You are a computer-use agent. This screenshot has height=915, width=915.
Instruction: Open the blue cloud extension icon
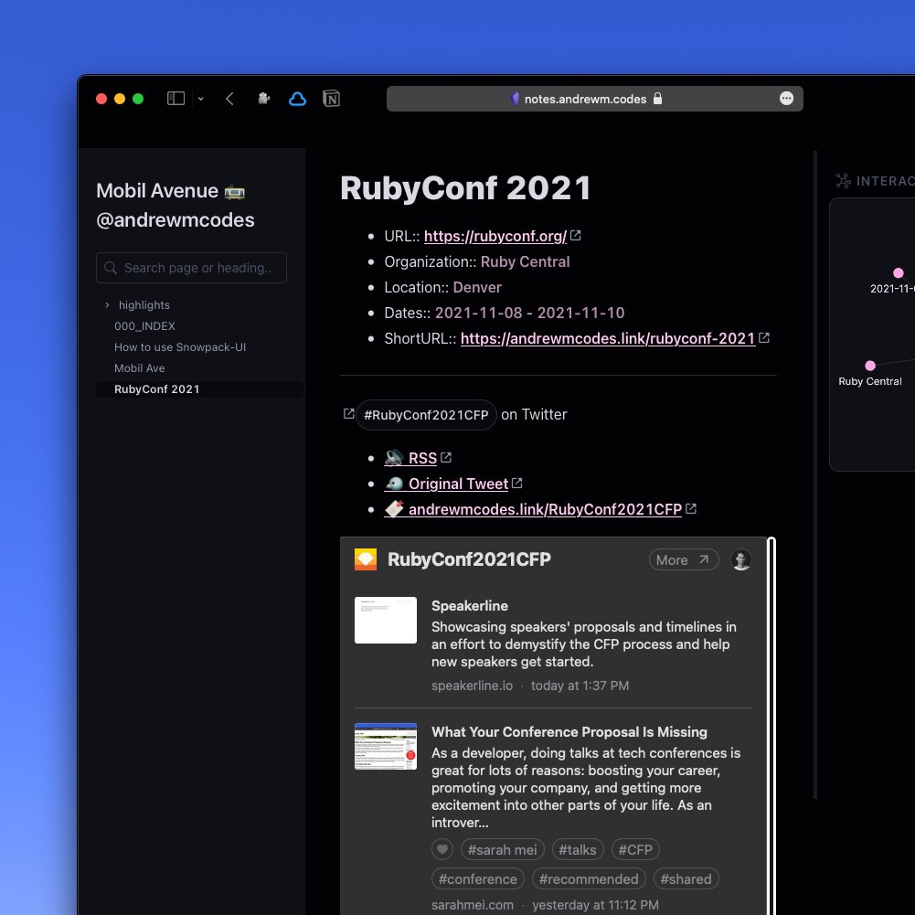click(x=298, y=99)
